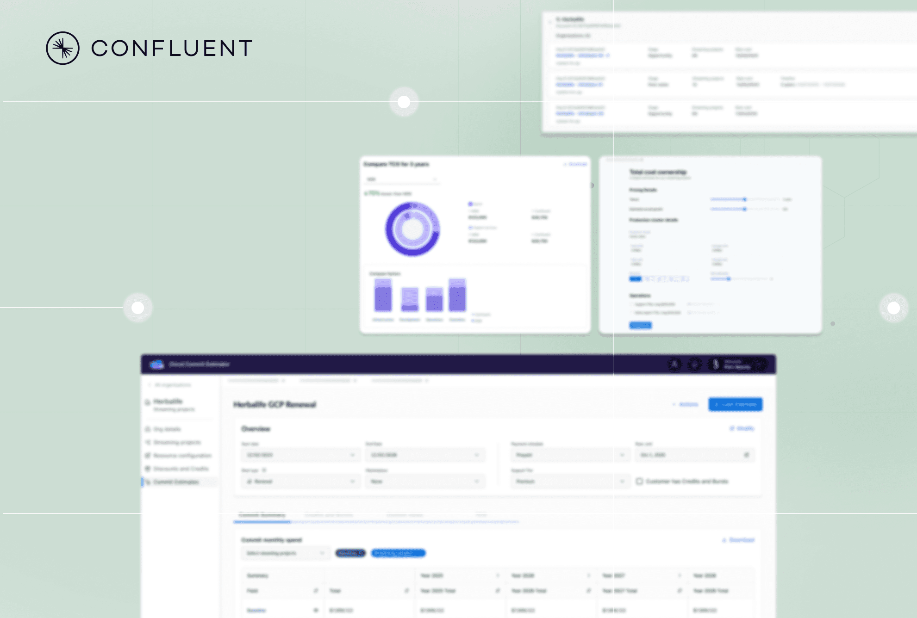Click the Resource configuration sidebar icon
This screenshot has width=917, height=618.
pyautogui.click(x=148, y=456)
